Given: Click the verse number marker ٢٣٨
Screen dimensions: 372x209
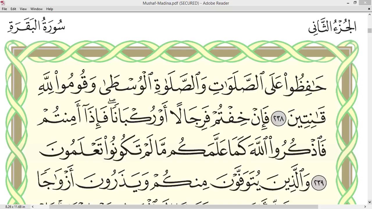Looking at the screenshot, I should click(x=278, y=119).
